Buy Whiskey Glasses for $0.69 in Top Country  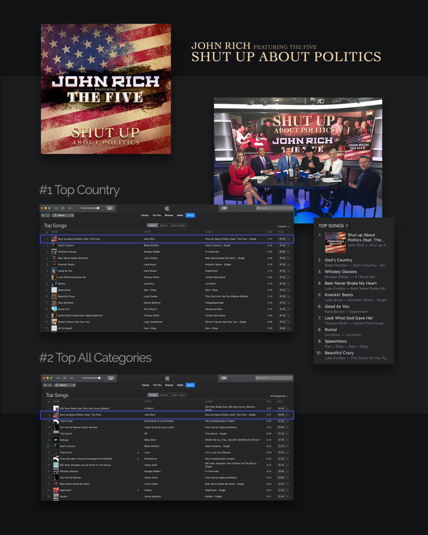click(x=282, y=252)
